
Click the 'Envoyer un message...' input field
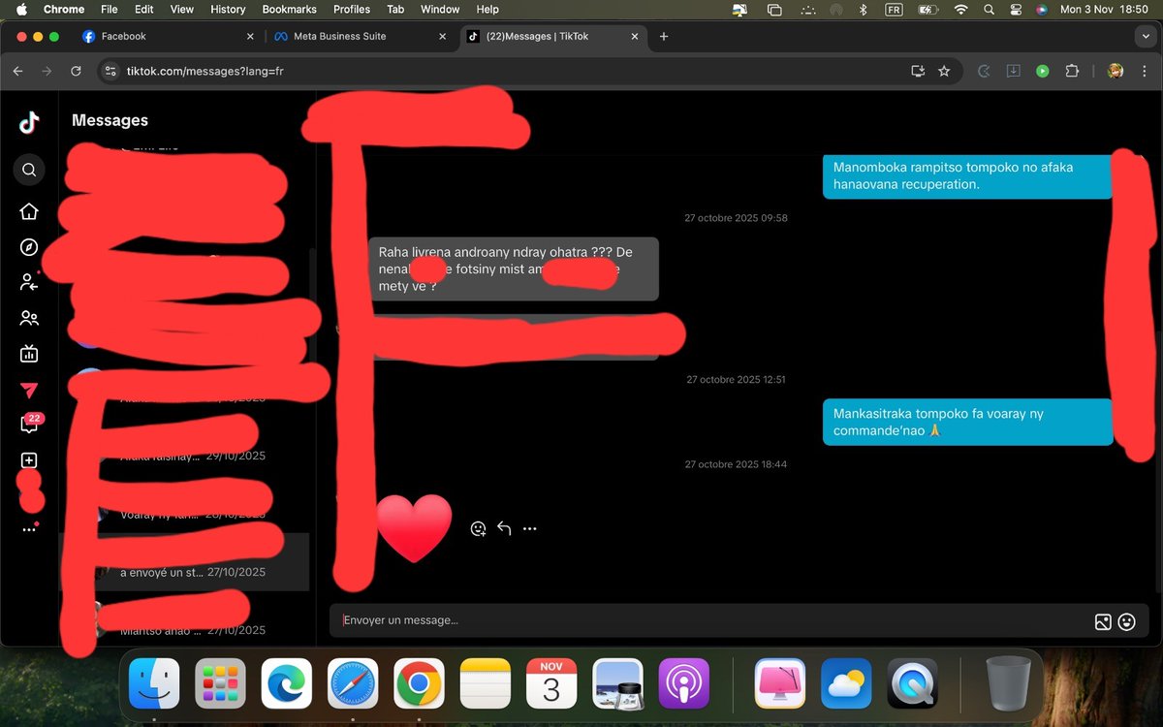point(712,620)
